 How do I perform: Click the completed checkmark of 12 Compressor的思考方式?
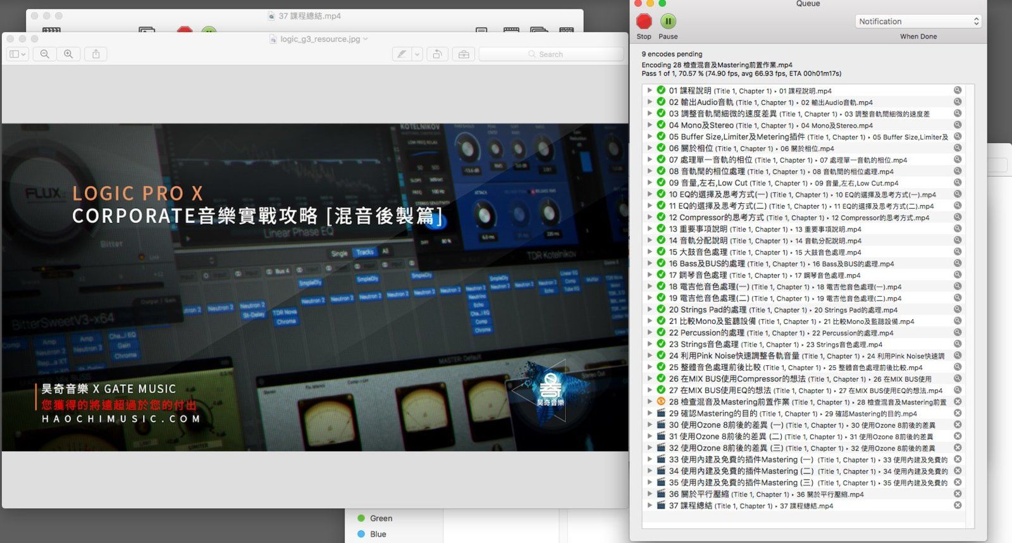click(x=661, y=217)
